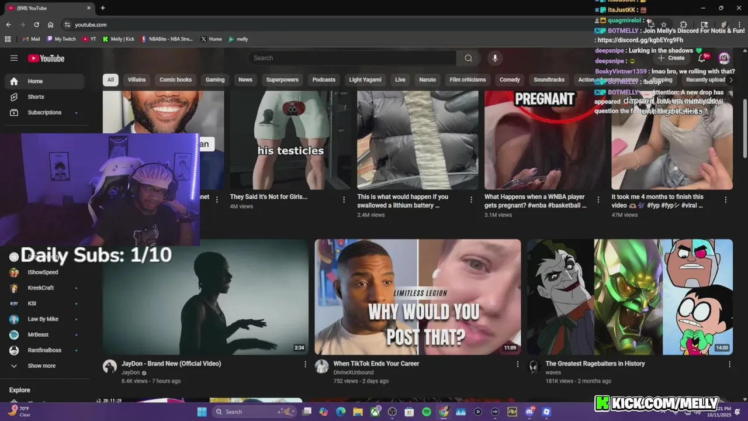
Task: Open options menu for JayDon Brand New video
Action: [304, 364]
